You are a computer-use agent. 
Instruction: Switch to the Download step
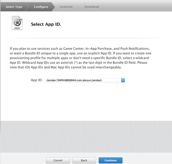click(92, 7)
